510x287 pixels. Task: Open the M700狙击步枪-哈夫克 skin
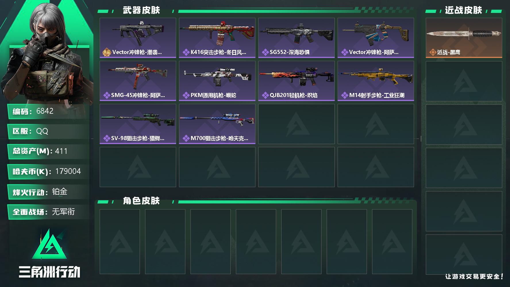point(217,124)
